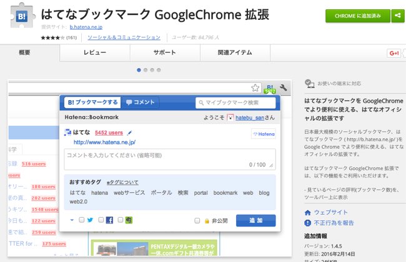Viewport: 406px width, 262px height.
Task: Click the G+1 button
Action: [394, 53]
